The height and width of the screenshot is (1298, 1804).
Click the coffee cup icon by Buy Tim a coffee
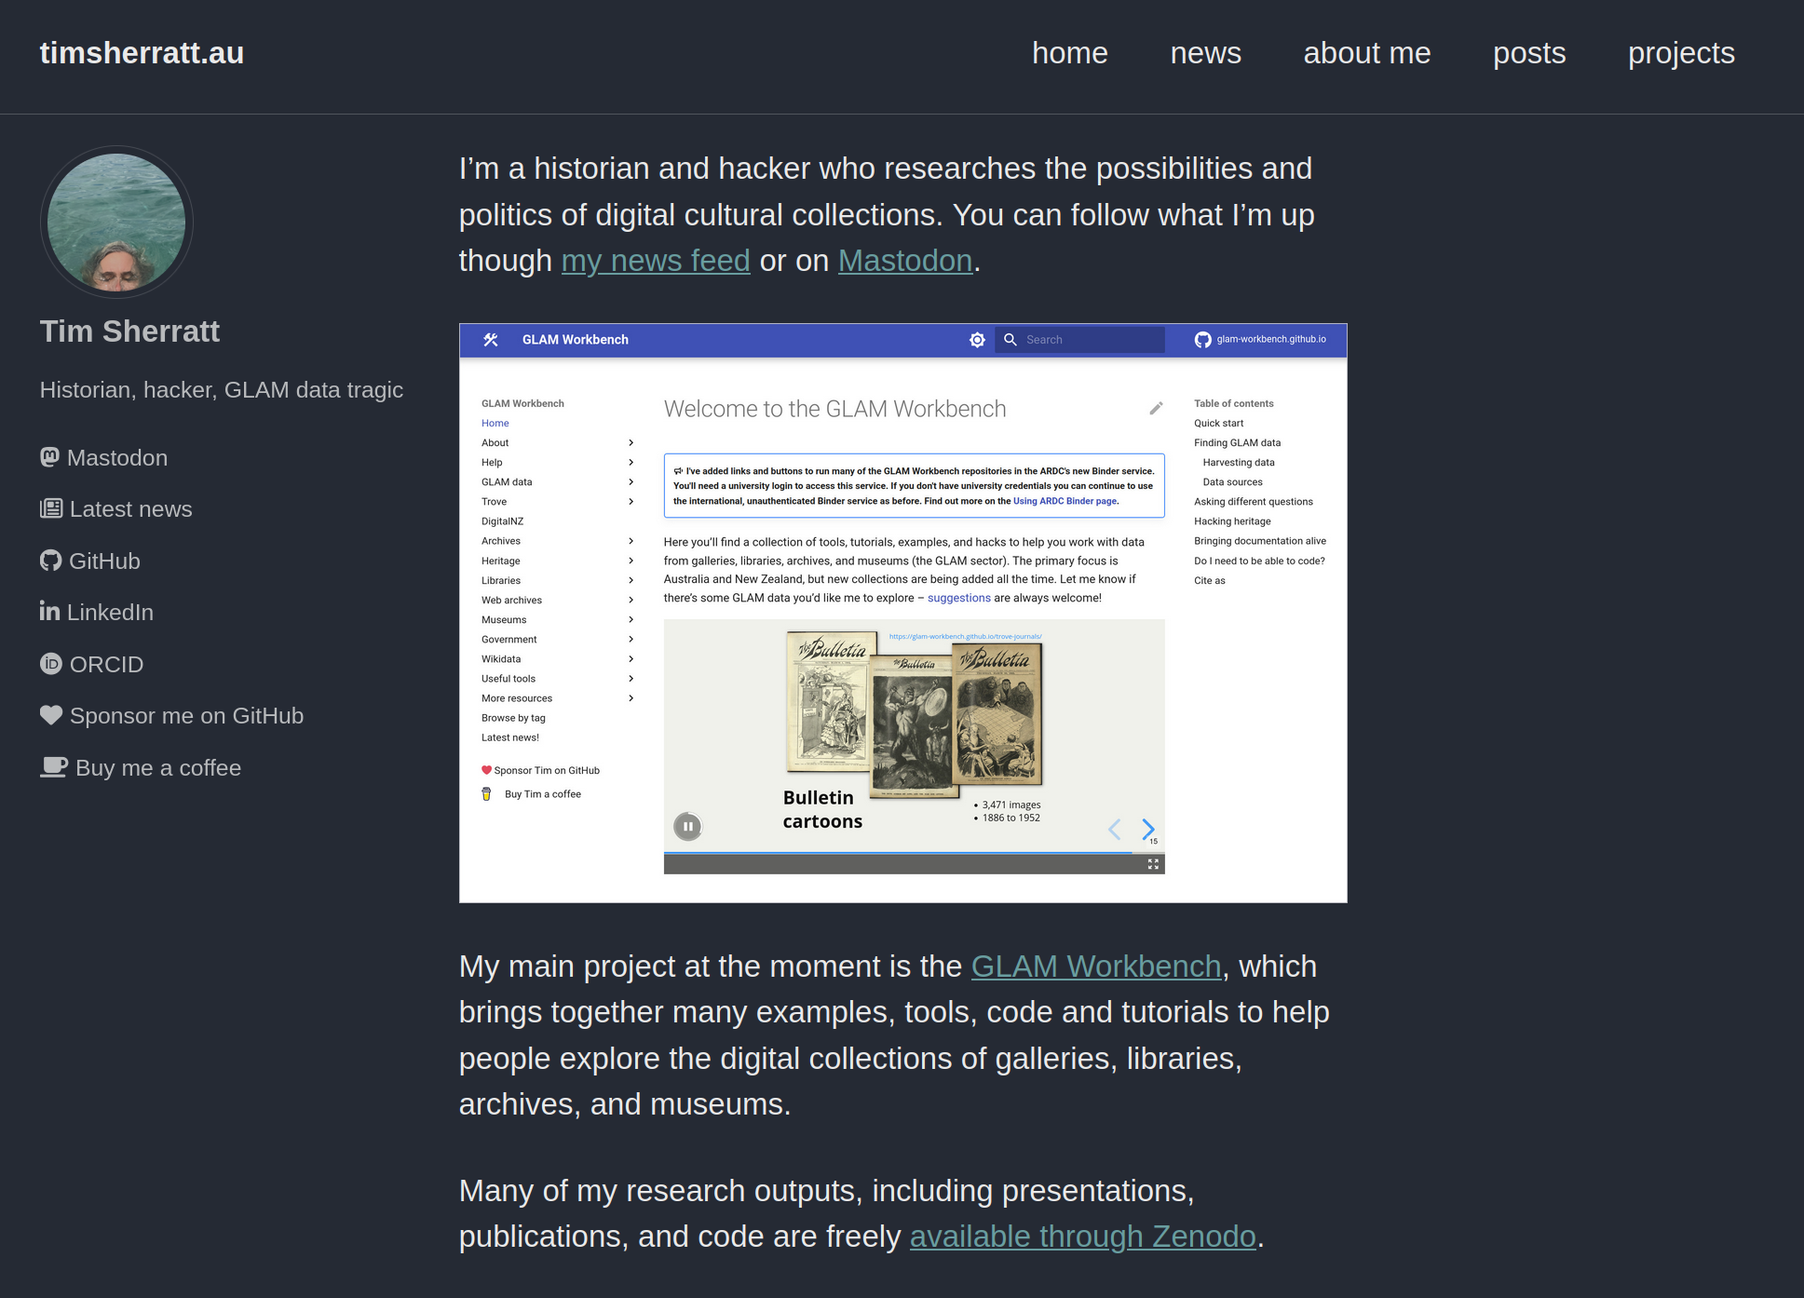pos(486,794)
